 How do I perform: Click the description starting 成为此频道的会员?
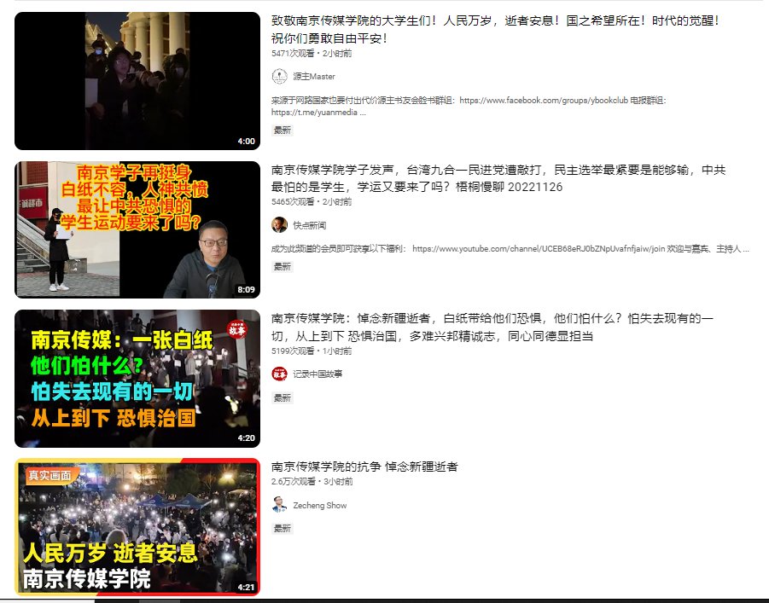tap(510, 249)
